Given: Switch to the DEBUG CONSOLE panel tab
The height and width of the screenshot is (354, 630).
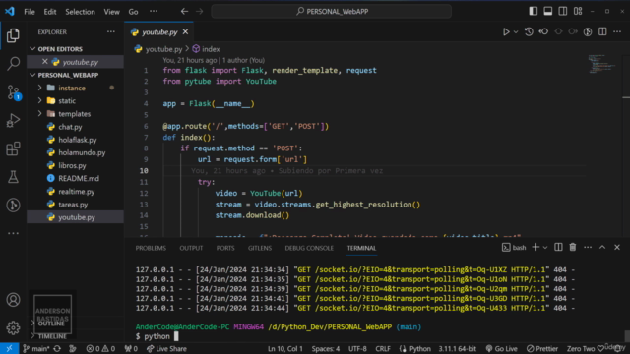Looking at the screenshot, I should coord(309,248).
